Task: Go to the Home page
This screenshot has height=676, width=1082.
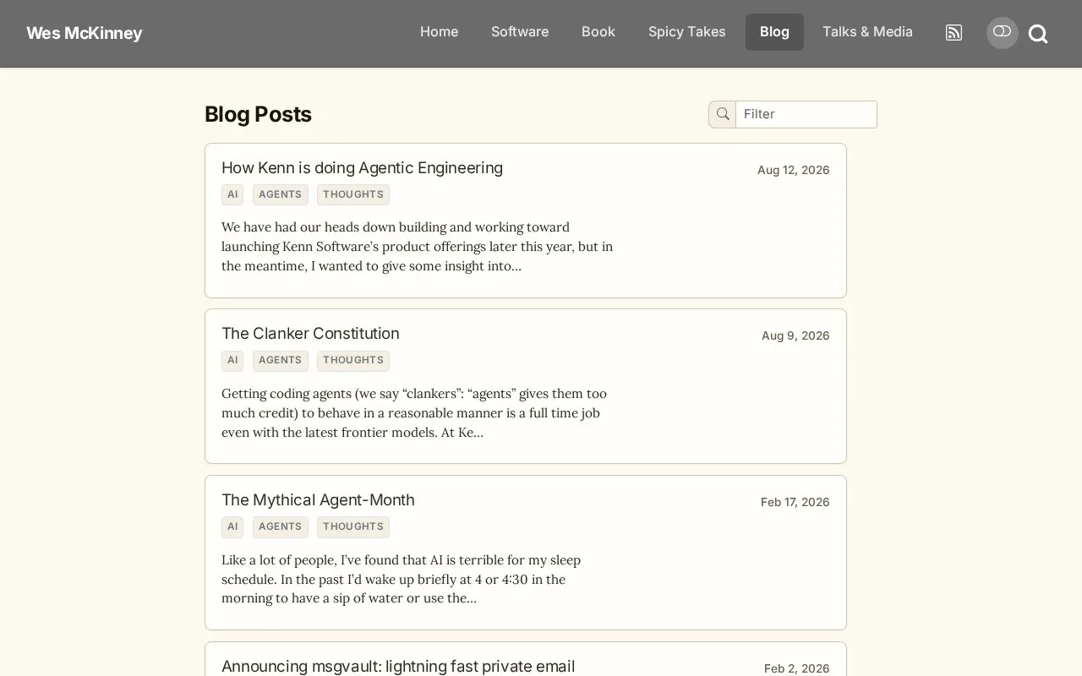Action: 439,32
